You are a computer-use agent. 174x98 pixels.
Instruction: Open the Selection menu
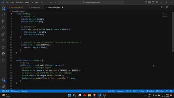(19, 2)
